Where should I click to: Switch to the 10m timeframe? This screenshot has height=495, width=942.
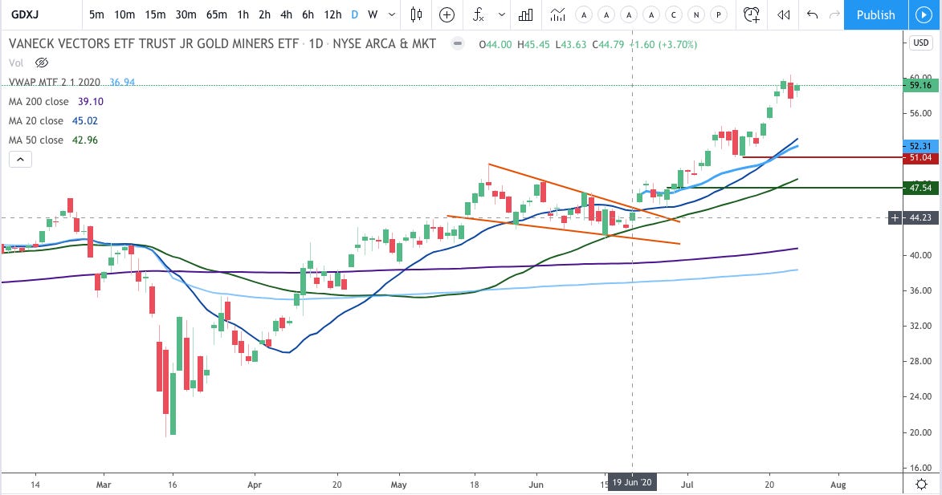click(x=124, y=15)
